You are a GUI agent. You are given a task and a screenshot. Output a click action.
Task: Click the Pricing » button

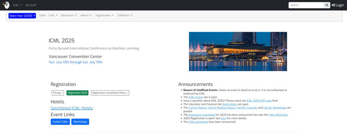tap(58, 93)
